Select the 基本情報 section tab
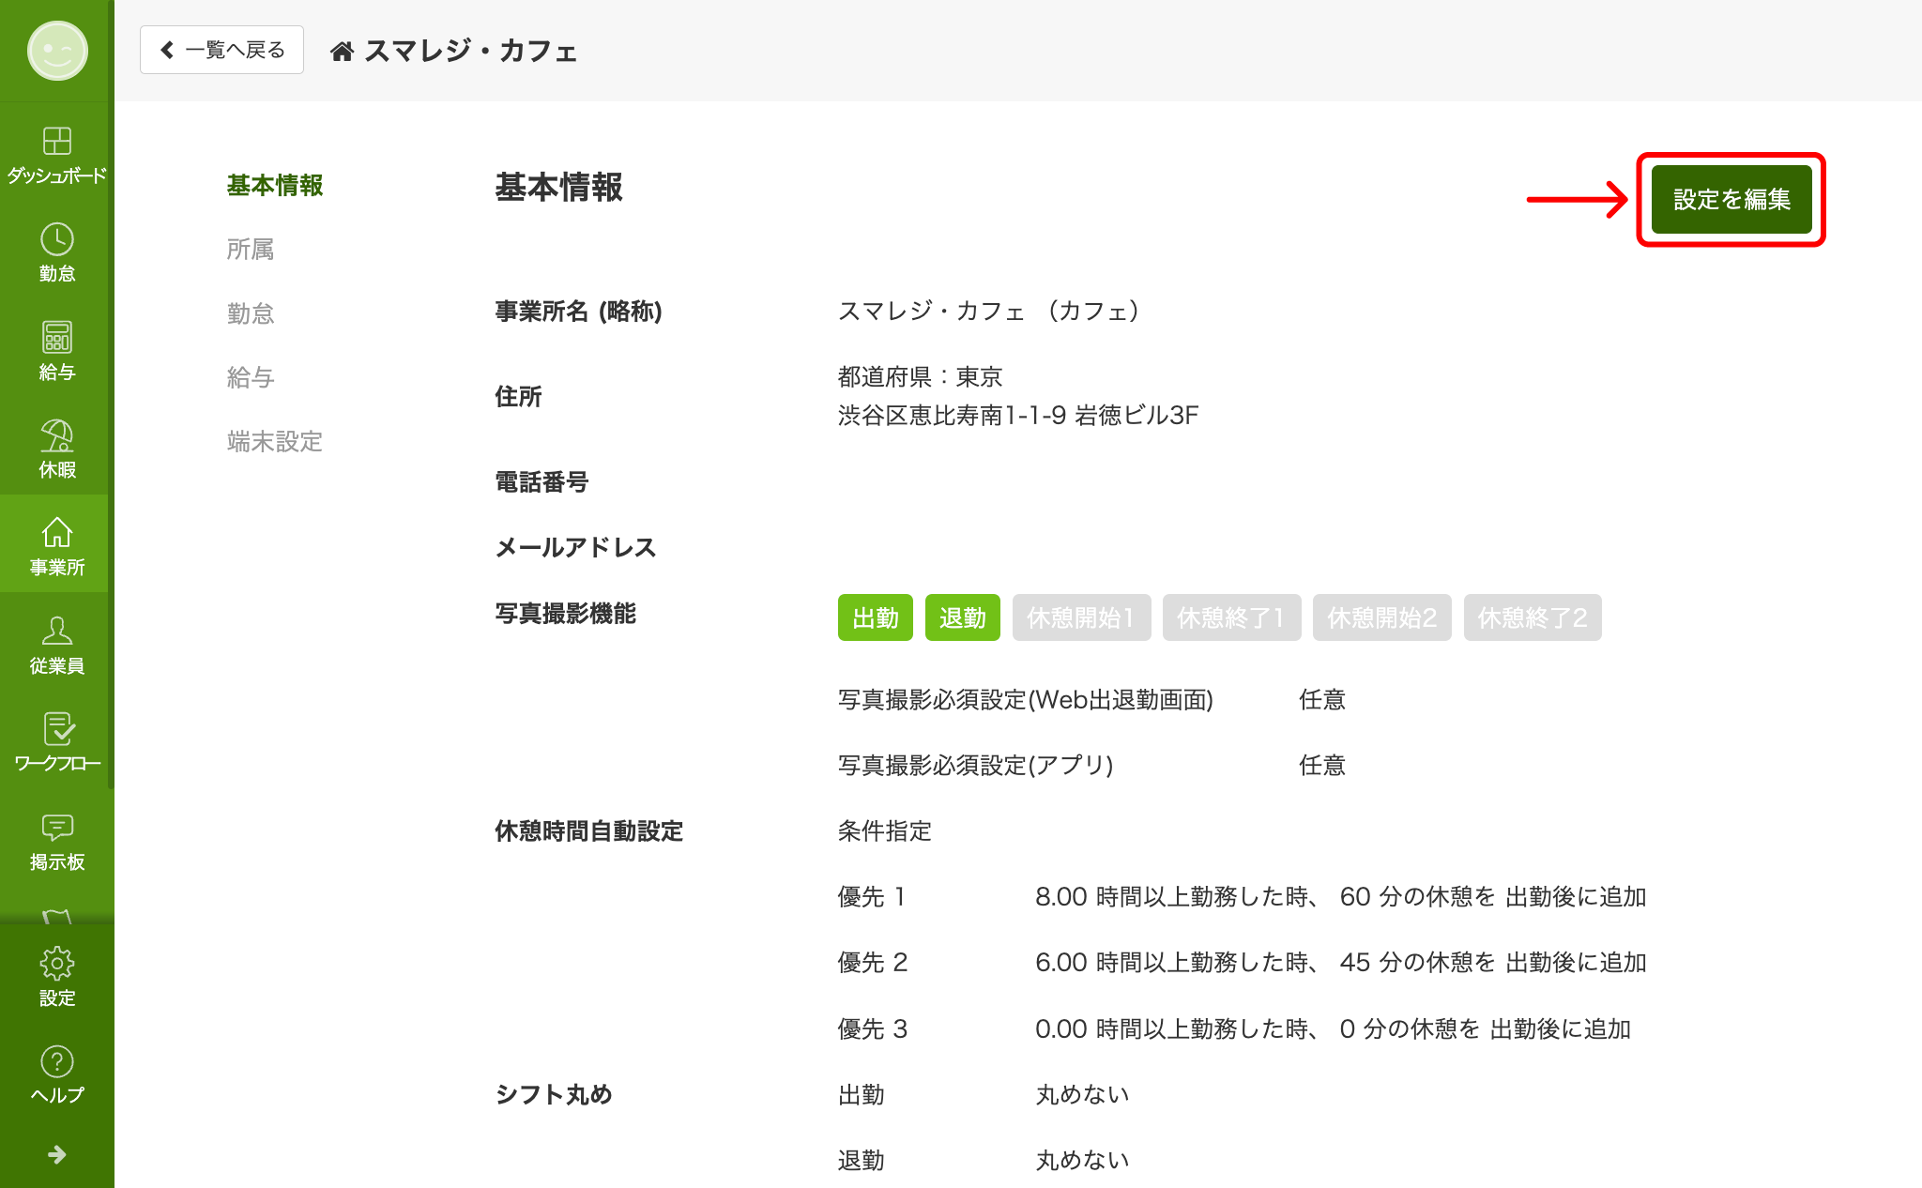 tap(275, 185)
